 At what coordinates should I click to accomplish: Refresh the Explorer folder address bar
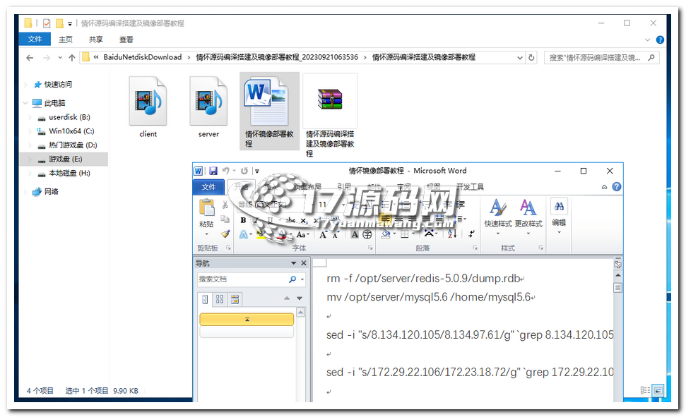click(531, 57)
